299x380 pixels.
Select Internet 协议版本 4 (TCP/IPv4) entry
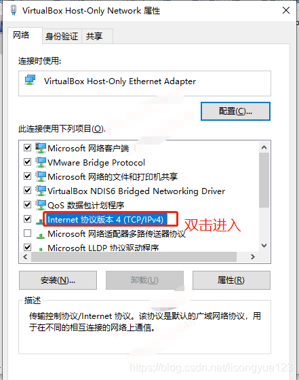pyautogui.click(x=106, y=220)
